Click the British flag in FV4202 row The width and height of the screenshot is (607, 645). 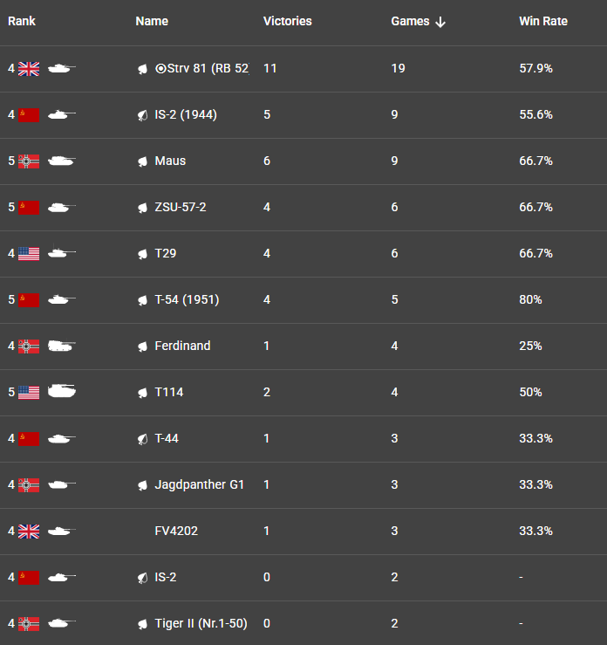coord(29,532)
